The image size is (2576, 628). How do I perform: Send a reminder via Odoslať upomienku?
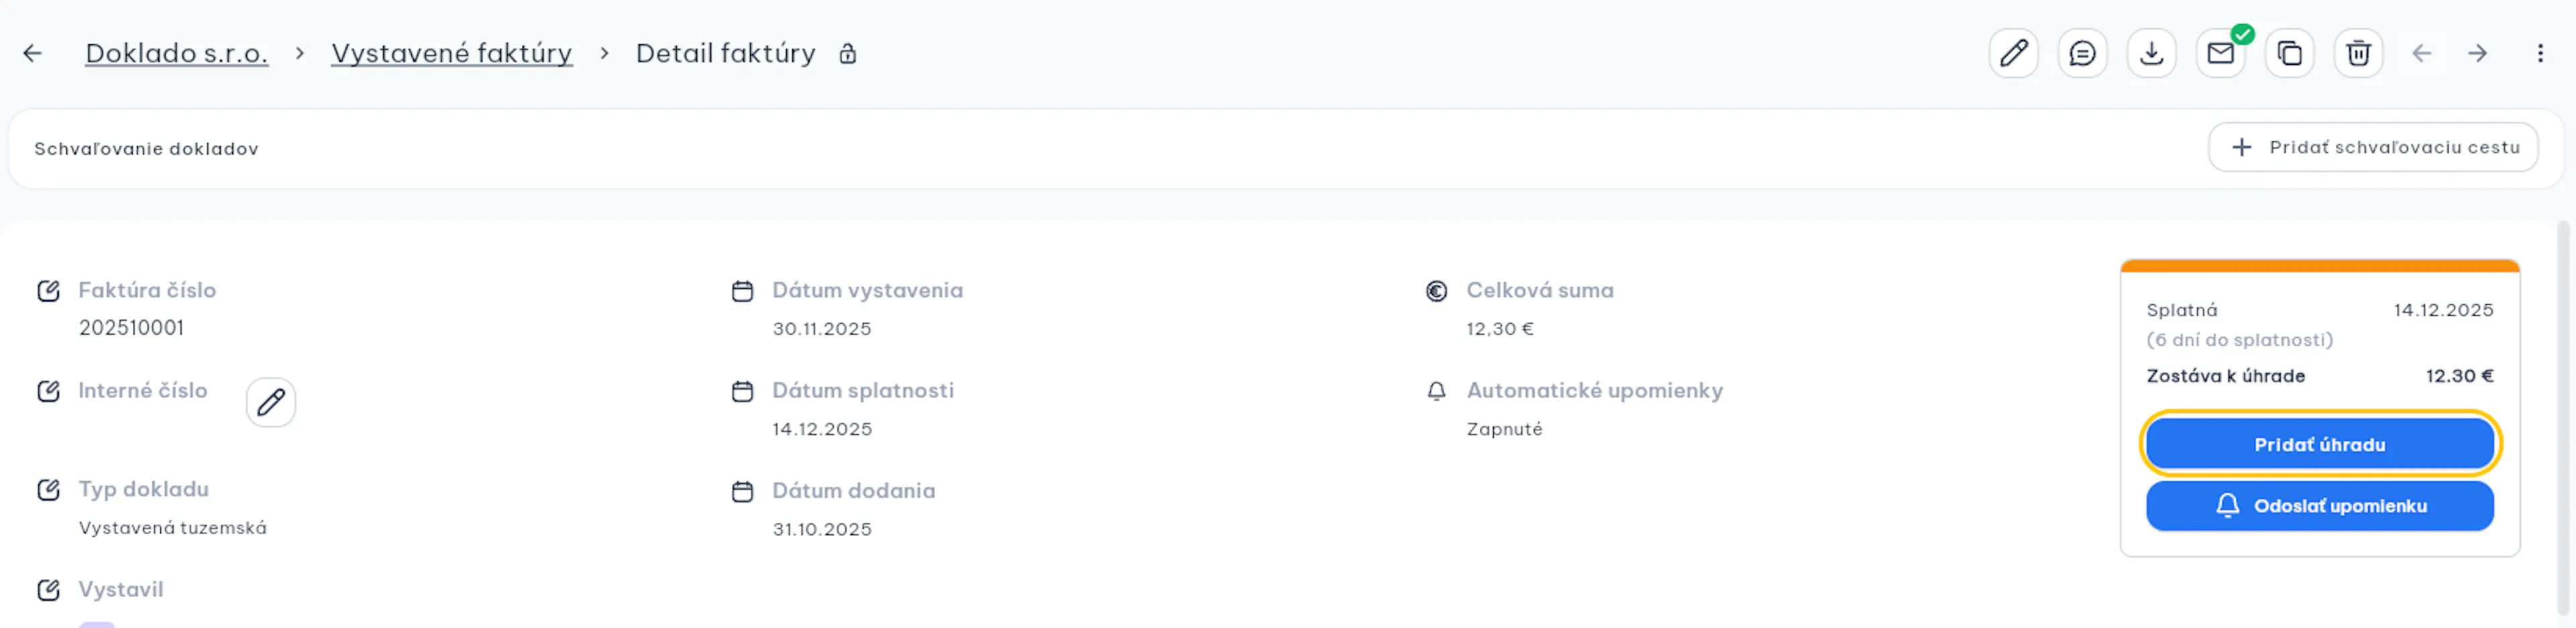[x=2319, y=505]
